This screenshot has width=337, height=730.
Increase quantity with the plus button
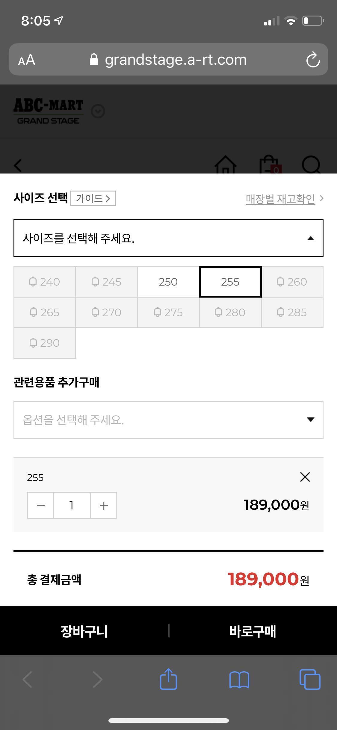(x=103, y=505)
